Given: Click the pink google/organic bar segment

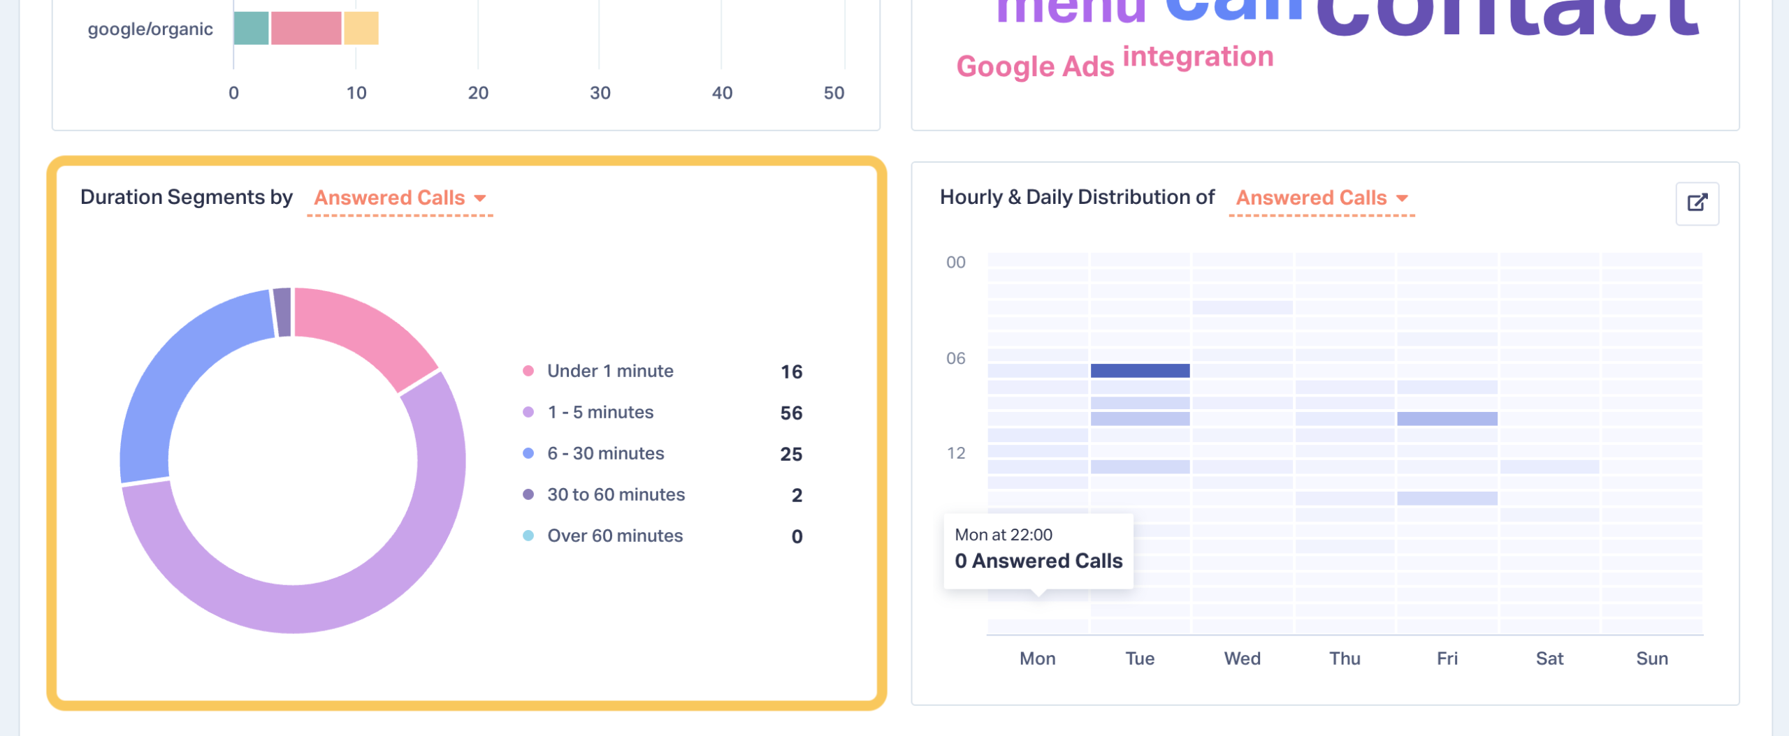Looking at the screenshot, I should [x=306, y=29].
